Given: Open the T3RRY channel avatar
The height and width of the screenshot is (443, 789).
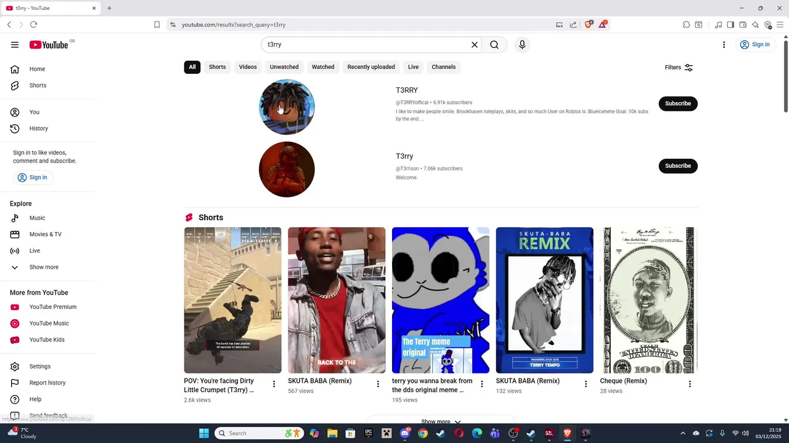Looking at the screenshot, I should pos(287,107).
